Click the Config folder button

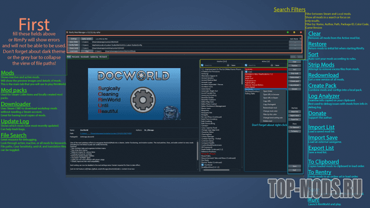73,45
